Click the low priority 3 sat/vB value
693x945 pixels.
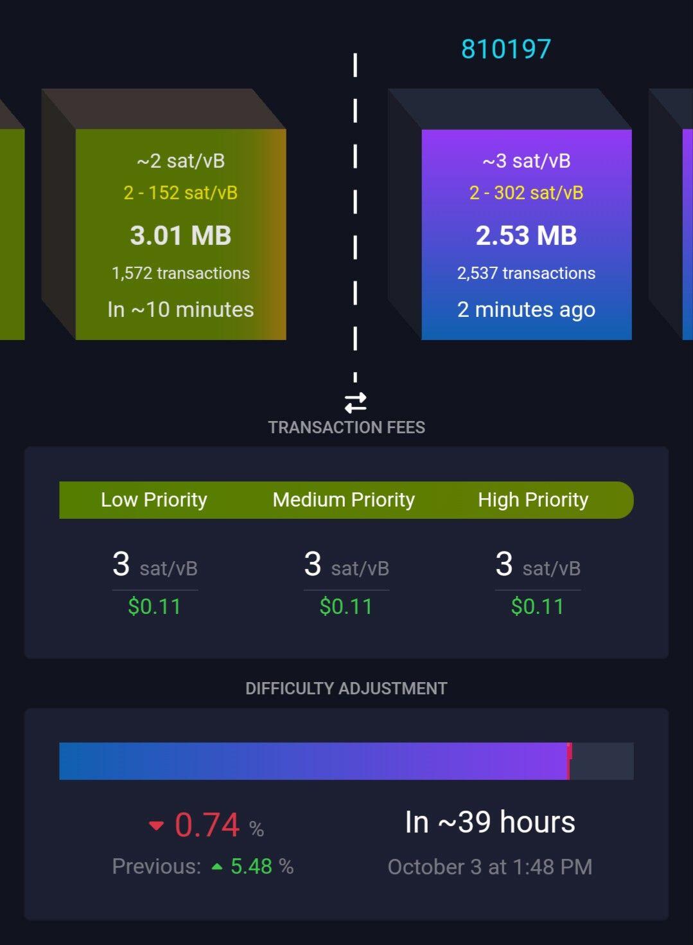[155, 565]
